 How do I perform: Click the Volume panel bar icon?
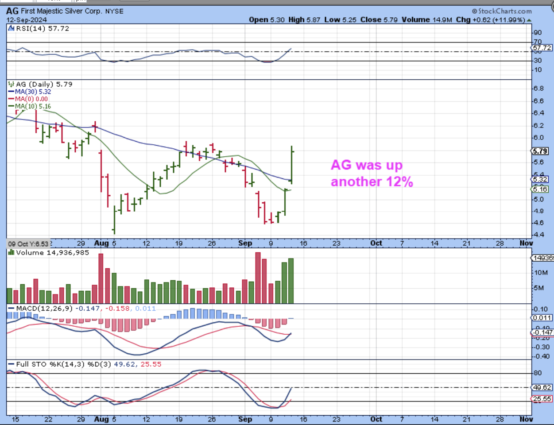pyautogui.click(x=11, y=253)
